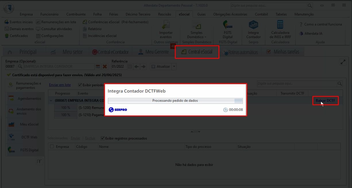352x188 pixels.
Task: Click the top search magnifier icon
Action: [310, 5]
